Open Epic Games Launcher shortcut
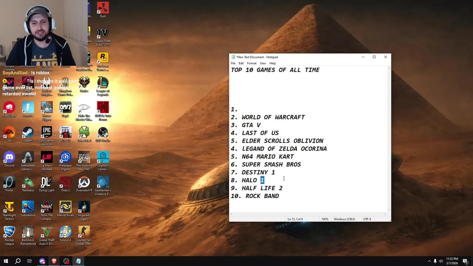Image resolution: width=473 pixels, height=266 pixels. pyautogui.click(x=47, y=136)
